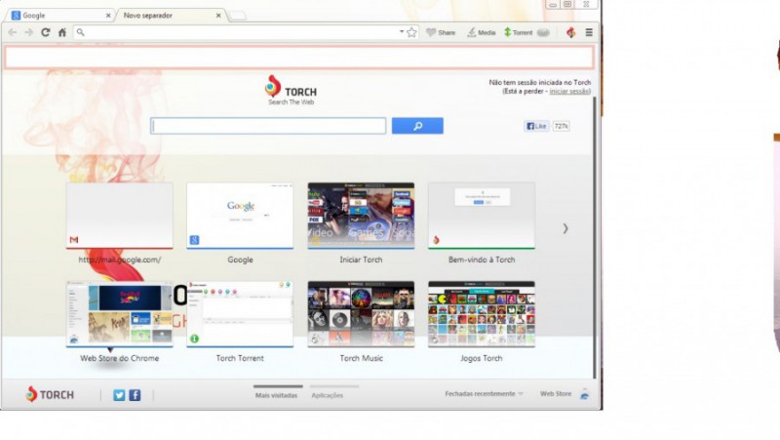780x440 pixels.
Task: Select the Aplicações tab
Action: pyautogui.click(x=327, y=395)
